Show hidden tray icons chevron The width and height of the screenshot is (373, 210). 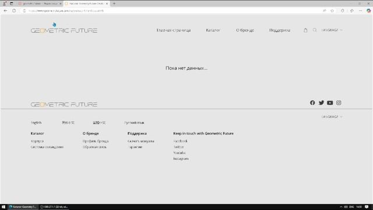point(341,206)
